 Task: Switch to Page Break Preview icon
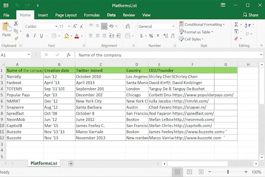(201, 172)
